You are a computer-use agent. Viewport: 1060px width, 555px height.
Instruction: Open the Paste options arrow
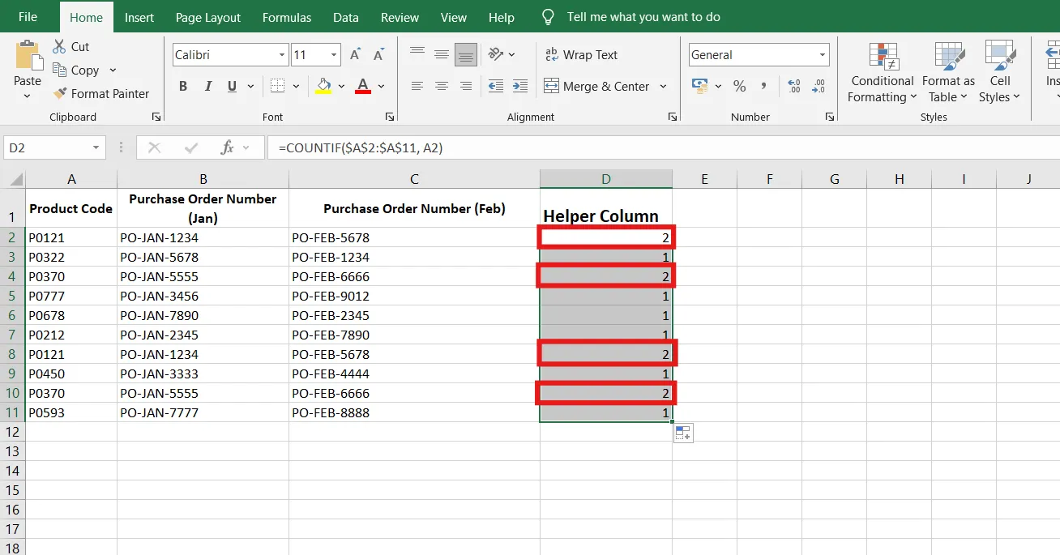tap(27, 96)
